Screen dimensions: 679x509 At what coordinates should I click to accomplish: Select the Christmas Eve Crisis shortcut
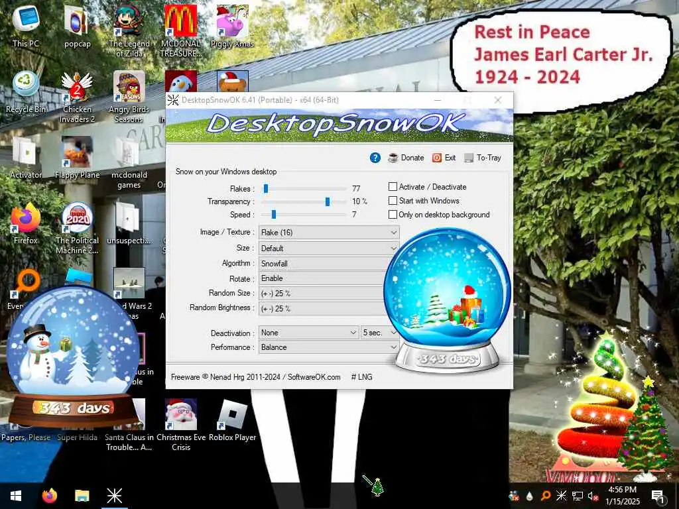(x=180, y=425)
